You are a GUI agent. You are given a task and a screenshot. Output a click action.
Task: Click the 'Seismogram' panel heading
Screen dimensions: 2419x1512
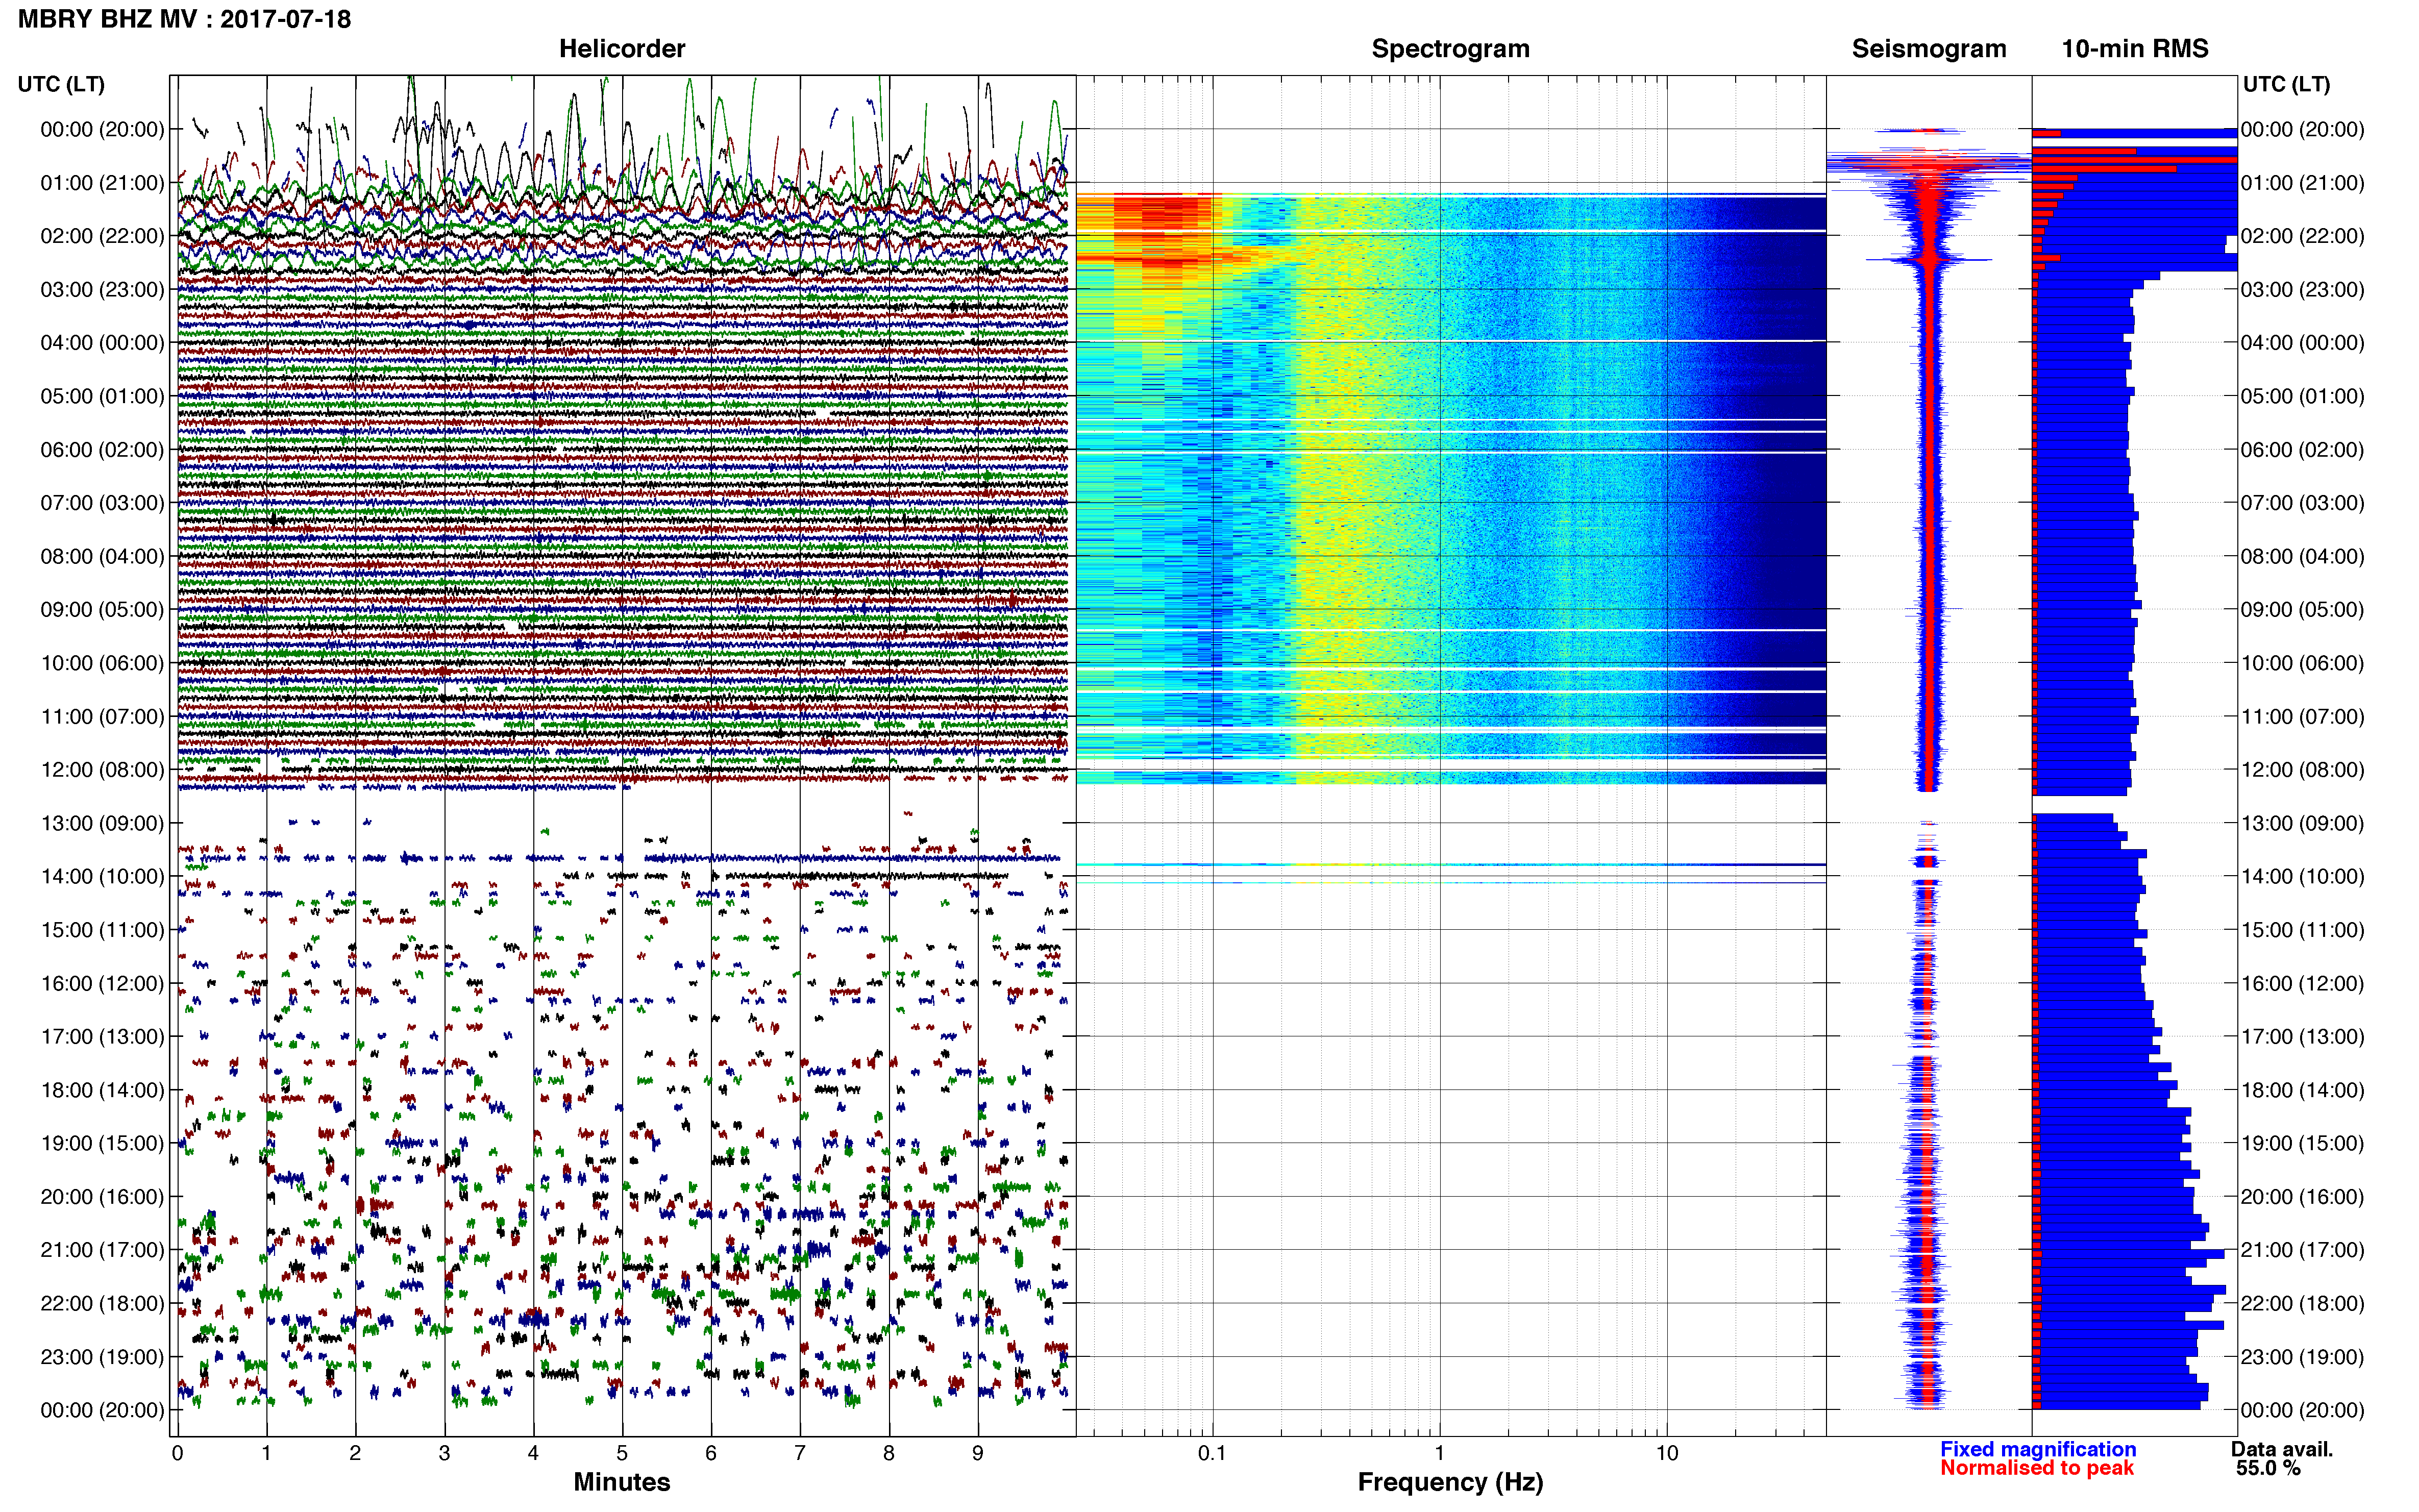[x=1928, y=48]
